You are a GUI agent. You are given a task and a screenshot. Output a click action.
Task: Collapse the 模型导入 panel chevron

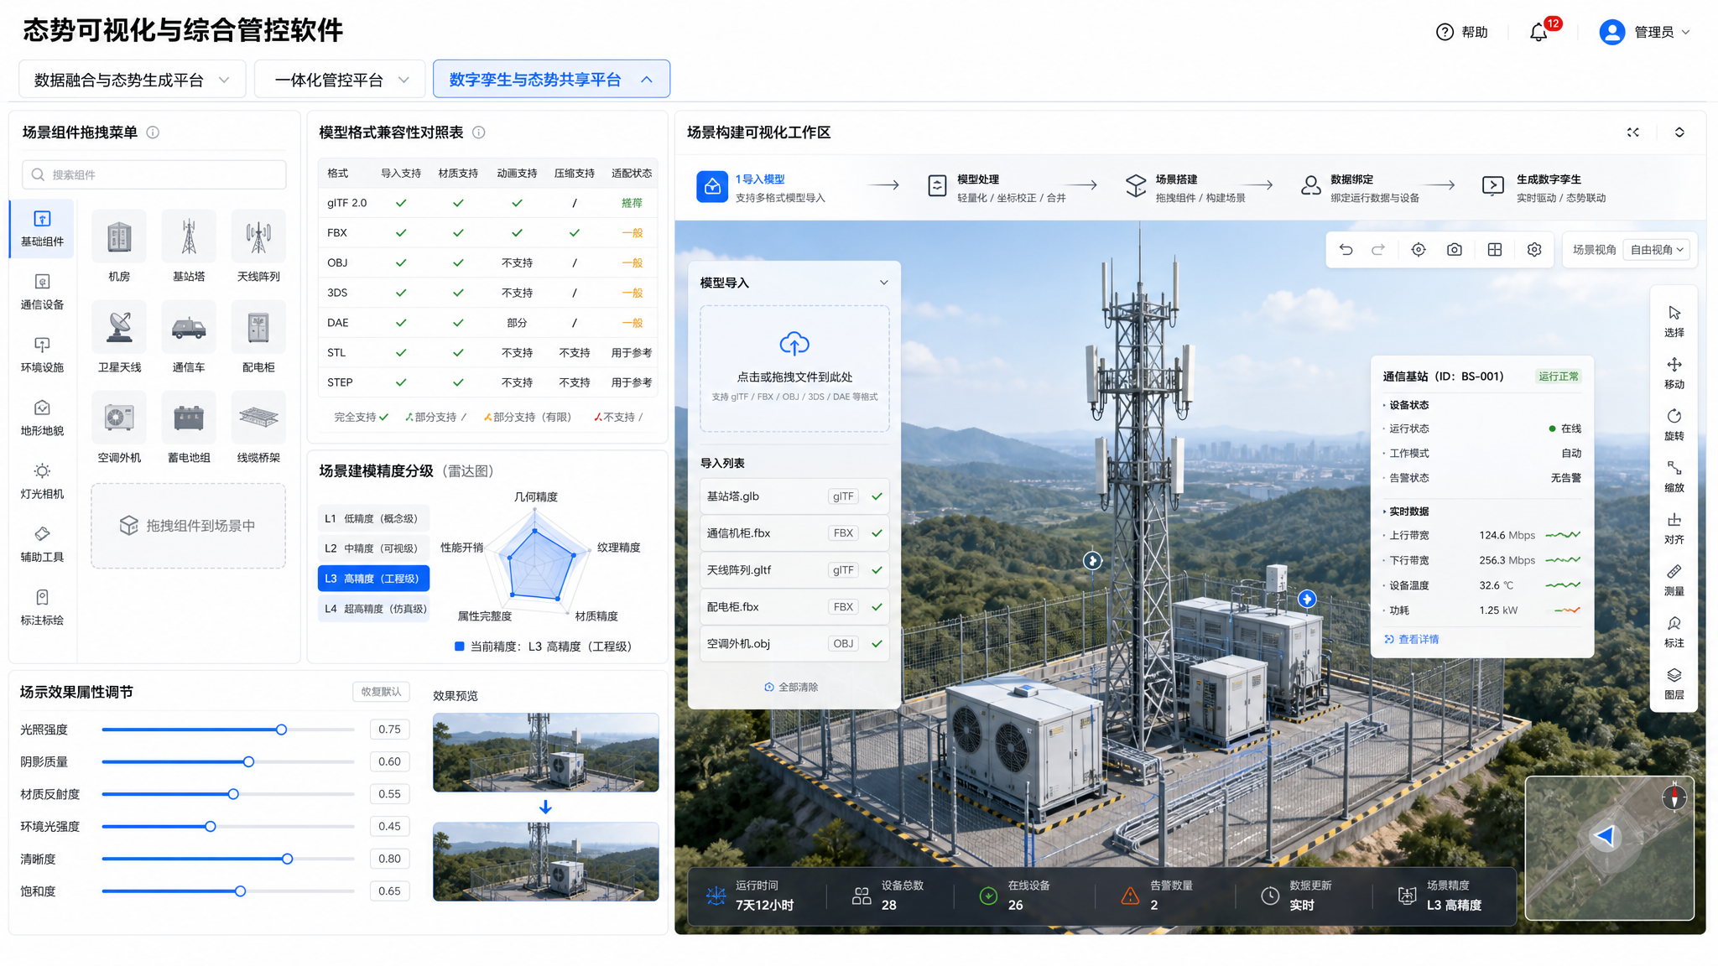tap(883, 283)
